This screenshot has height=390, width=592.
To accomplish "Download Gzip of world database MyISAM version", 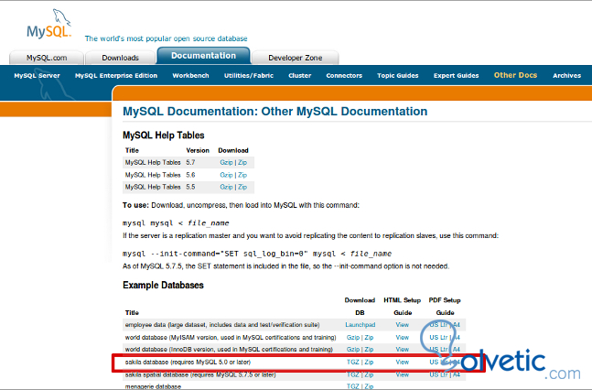I will pyautogui.click(x=353, y=338).
